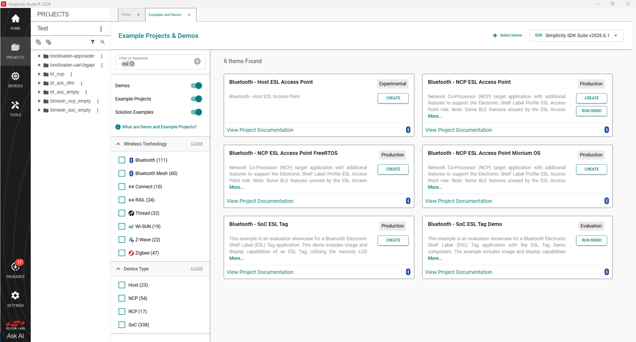Check the Bluetooth Mesh (60) filter
The height and width of the screenshot is (342, 636).
122,173
